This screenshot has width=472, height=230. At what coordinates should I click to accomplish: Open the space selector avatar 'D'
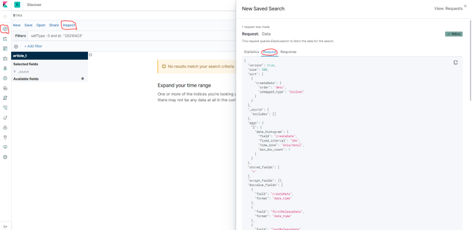pos(17,5)
